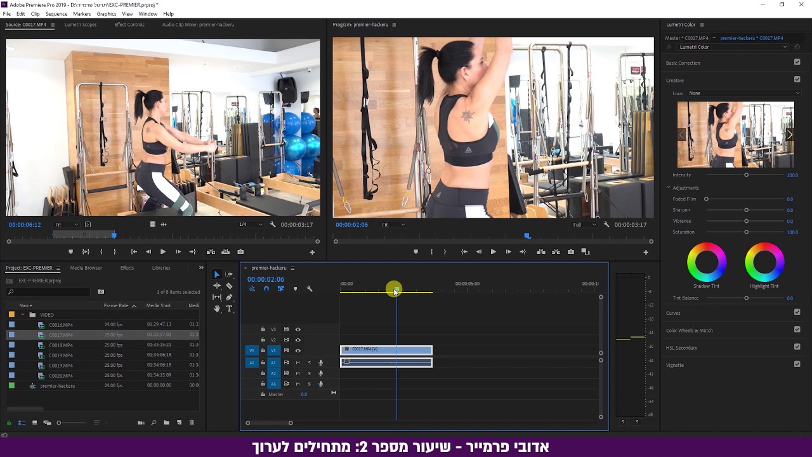The image size is (812, 457).
Task: Create New Bin in Project panel
Action: 166,423
